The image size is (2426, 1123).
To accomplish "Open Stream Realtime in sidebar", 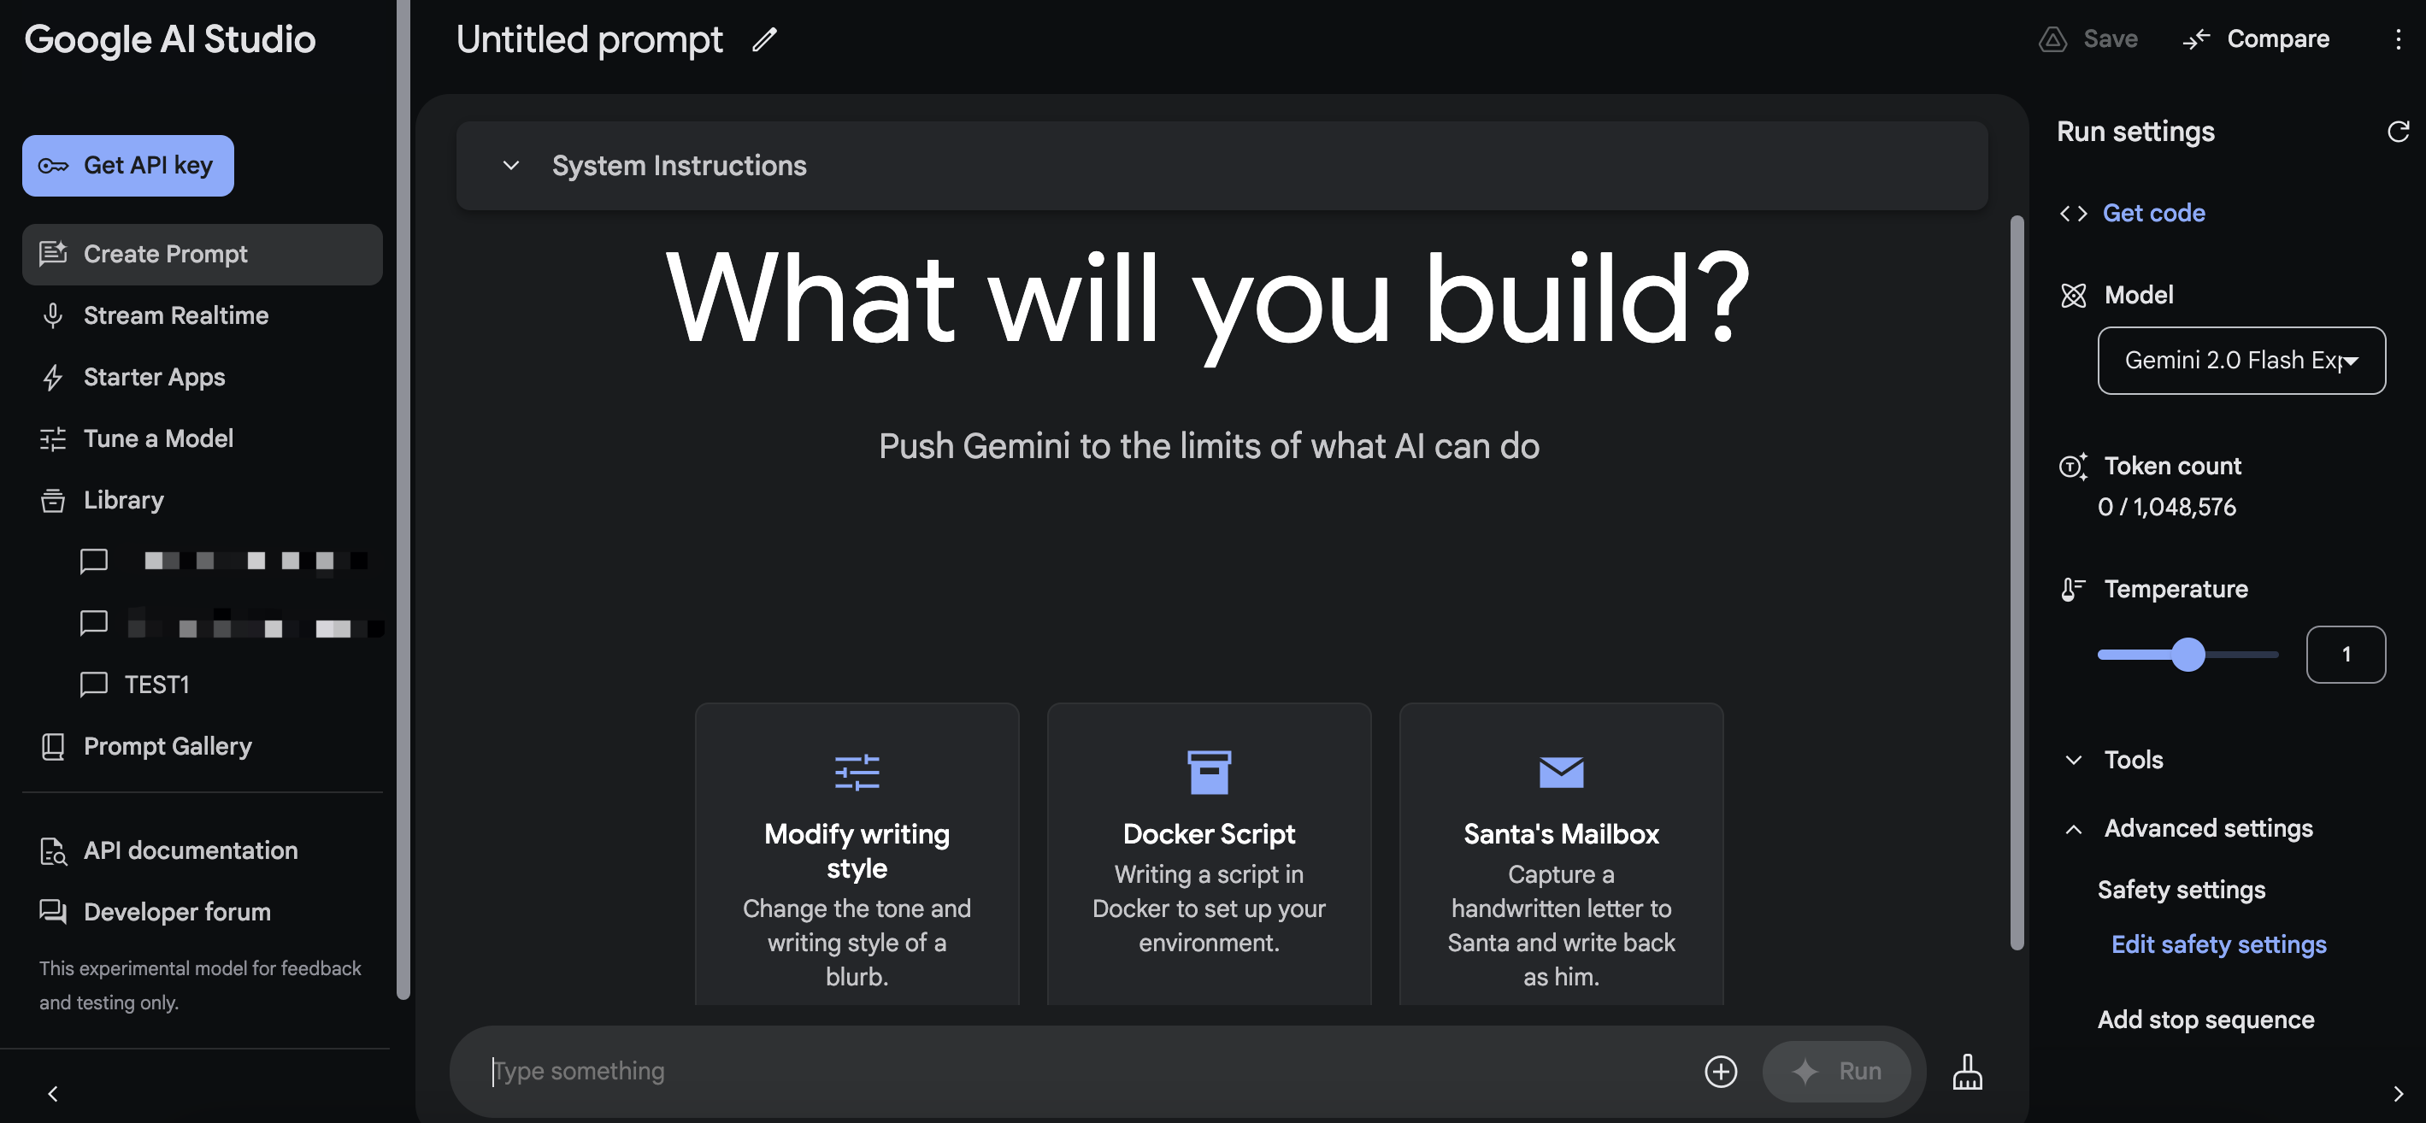I will [x=175, y=315].
